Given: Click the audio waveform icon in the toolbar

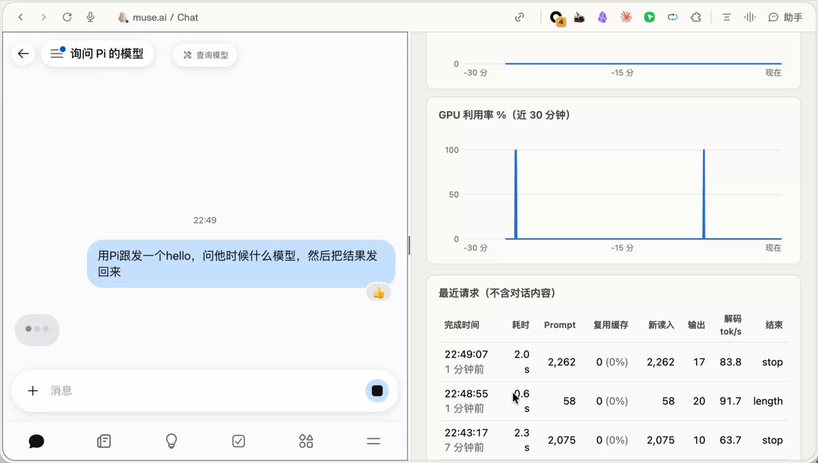Looking at the screenshot, I should pos(750,17).
